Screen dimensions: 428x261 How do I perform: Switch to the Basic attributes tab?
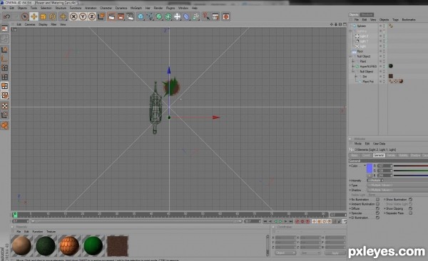click(x=355, y=155)
